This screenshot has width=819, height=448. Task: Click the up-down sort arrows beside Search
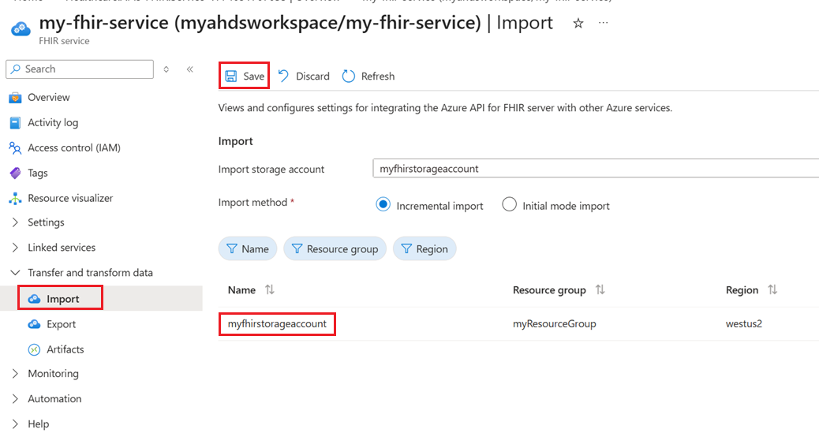click(166, 69)
